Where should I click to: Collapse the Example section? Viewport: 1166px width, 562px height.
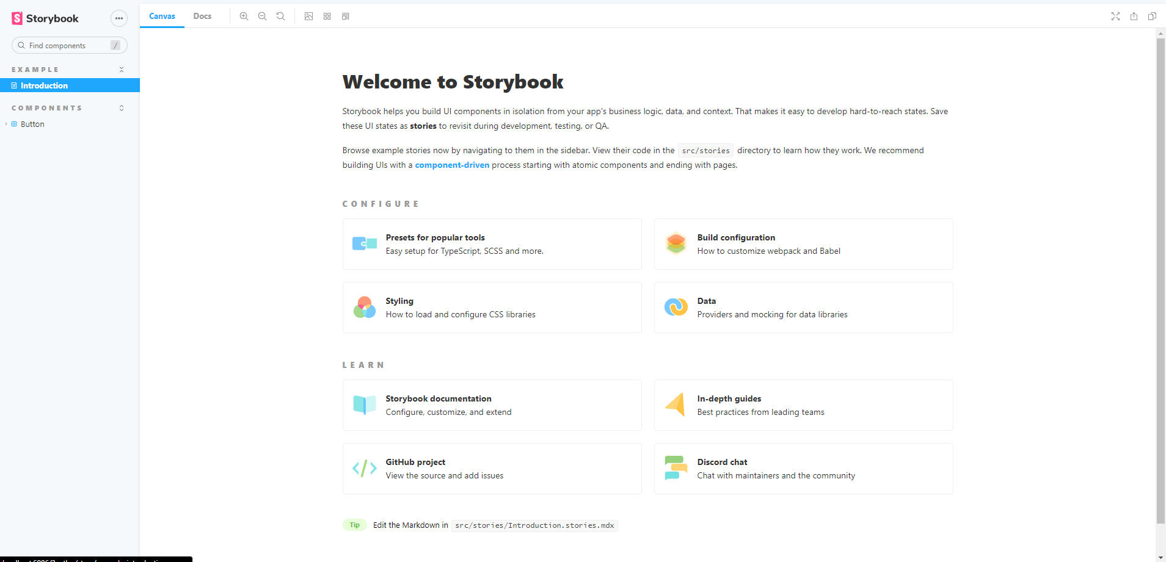tap(122, 70)
